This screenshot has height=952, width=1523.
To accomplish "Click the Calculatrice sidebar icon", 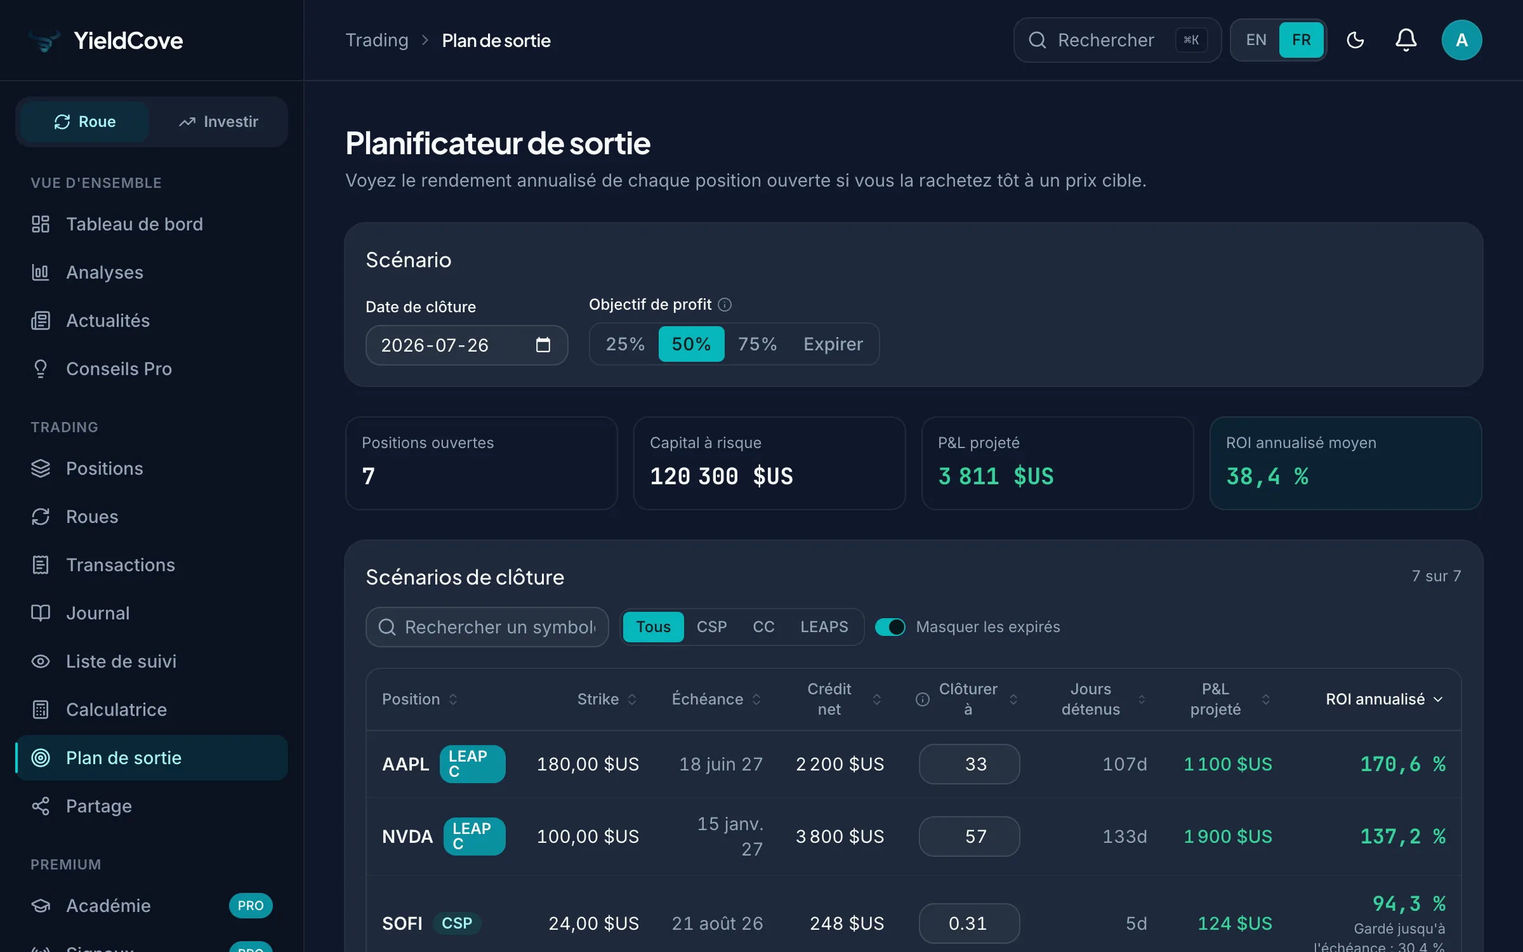I will click(41, 710).
